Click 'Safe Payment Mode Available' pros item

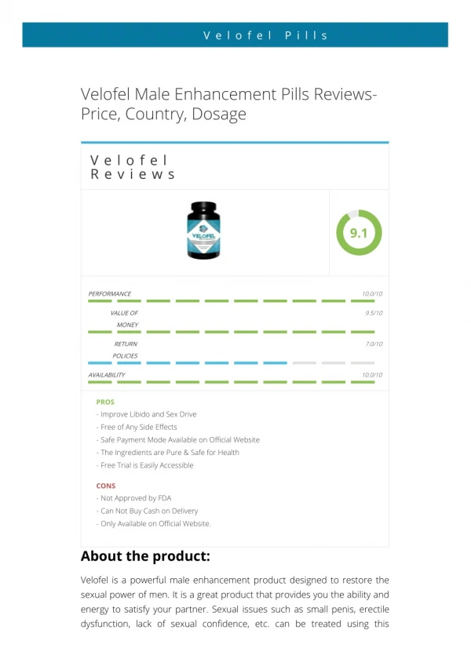[x=177, y=439]
